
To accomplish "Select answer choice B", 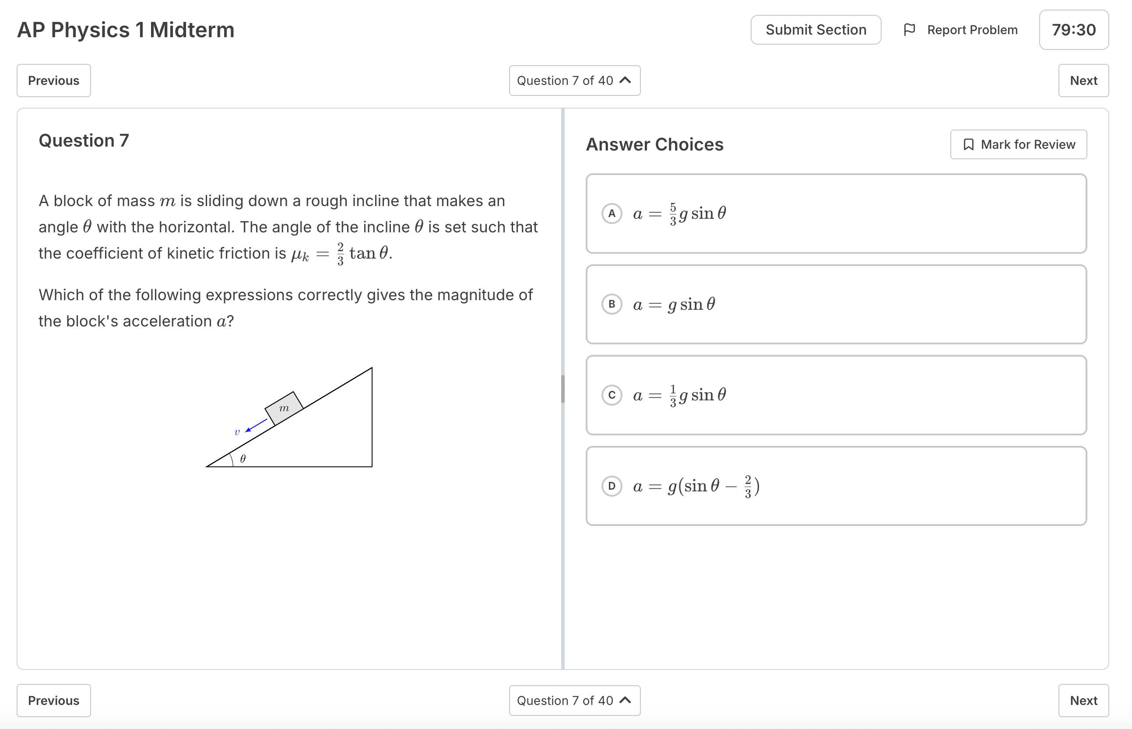I will pos(836,305).
